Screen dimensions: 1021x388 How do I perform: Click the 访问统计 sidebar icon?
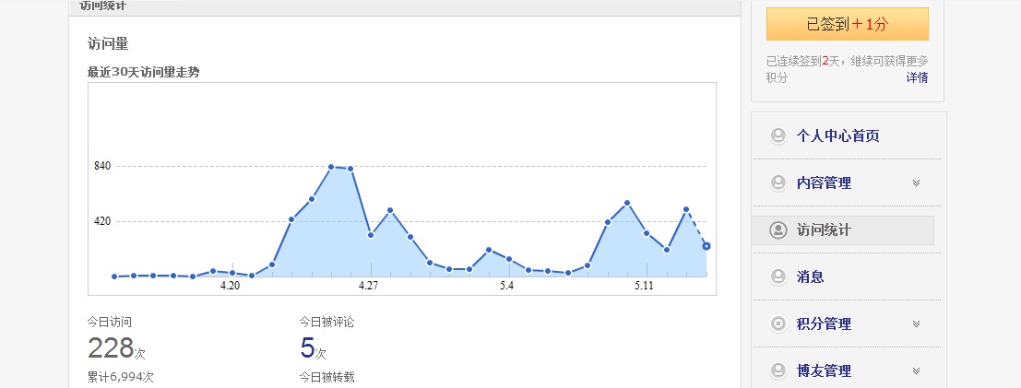click(778, 230)
